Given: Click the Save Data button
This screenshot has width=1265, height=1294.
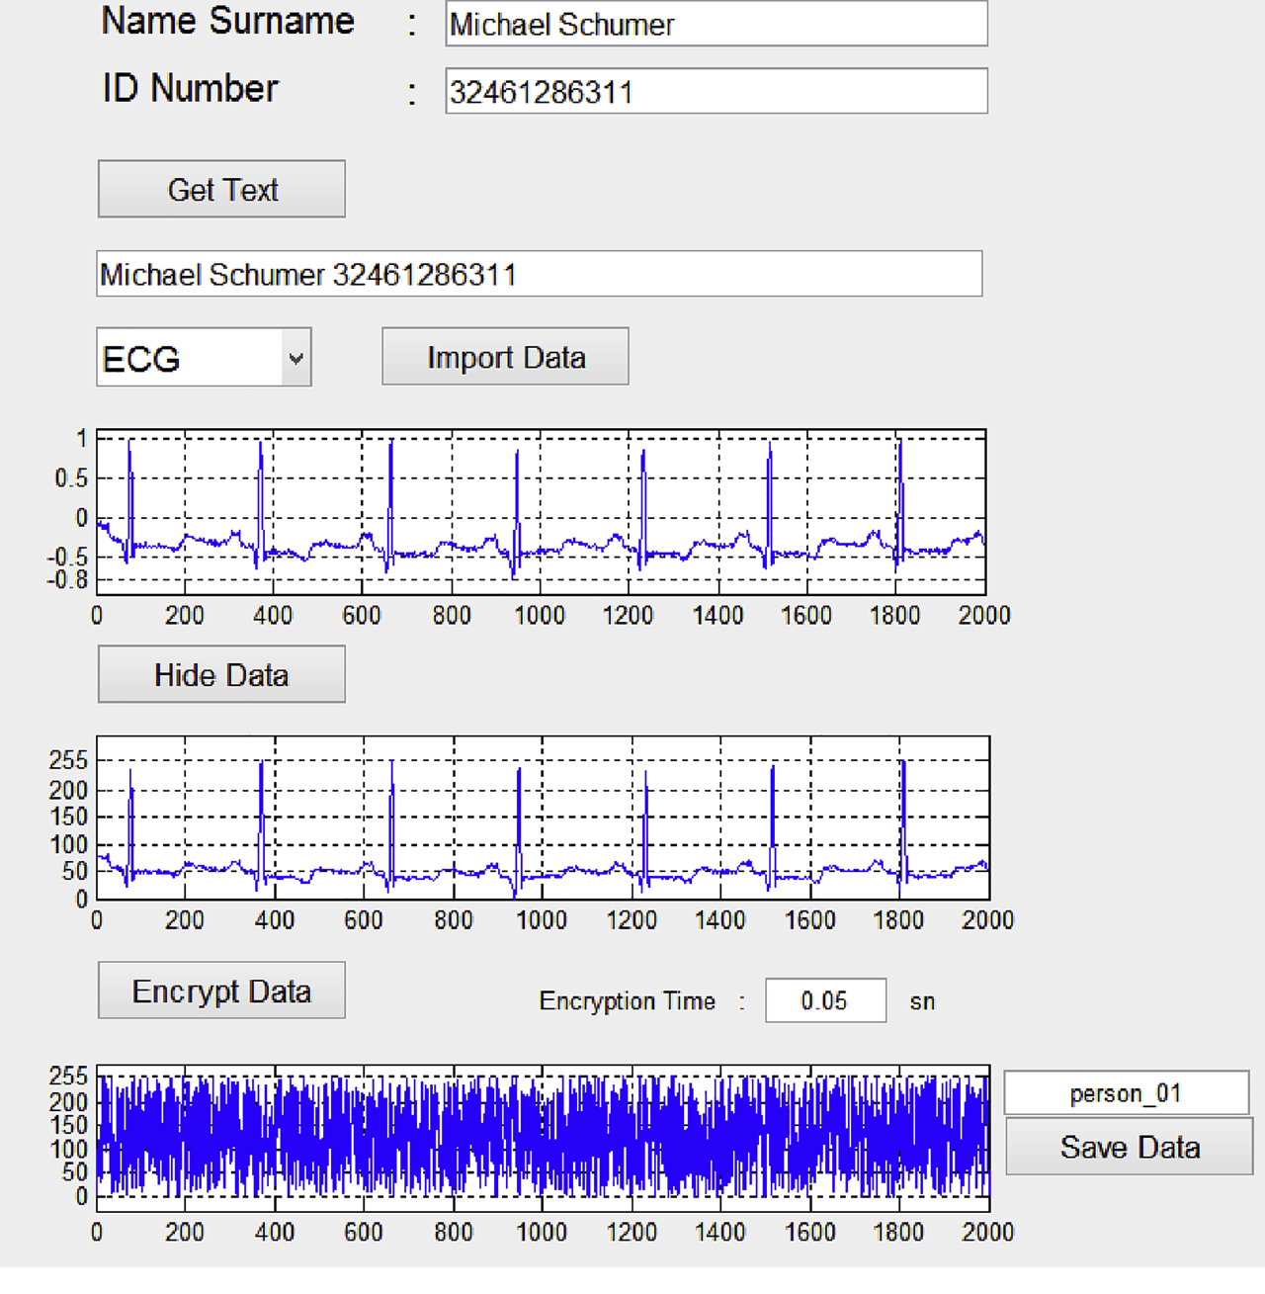Looking at the screenshot, I should 1129,1147.
